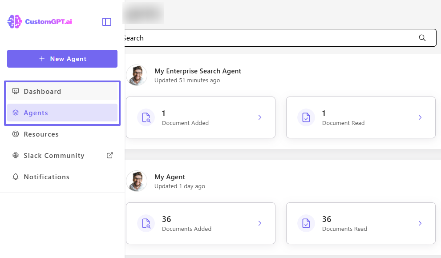Expand the Document Added card for Enterprise Search Agent

pyautogui.click(x=260, y=117)
